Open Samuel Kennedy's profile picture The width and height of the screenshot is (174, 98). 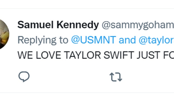pos(4,34)
